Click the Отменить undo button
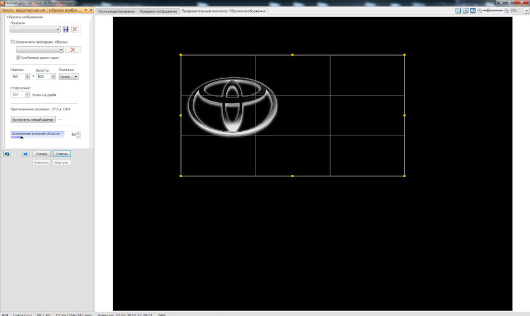The image size is (530, 316). [x=41, y=163]
